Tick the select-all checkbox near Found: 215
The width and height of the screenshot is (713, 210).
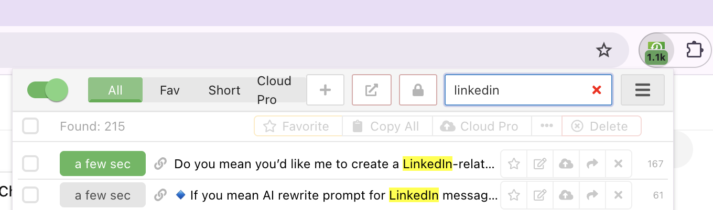(30, 126)
